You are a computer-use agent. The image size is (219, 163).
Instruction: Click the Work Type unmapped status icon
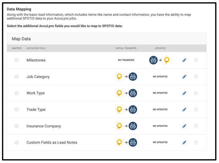tap(17, 93)
